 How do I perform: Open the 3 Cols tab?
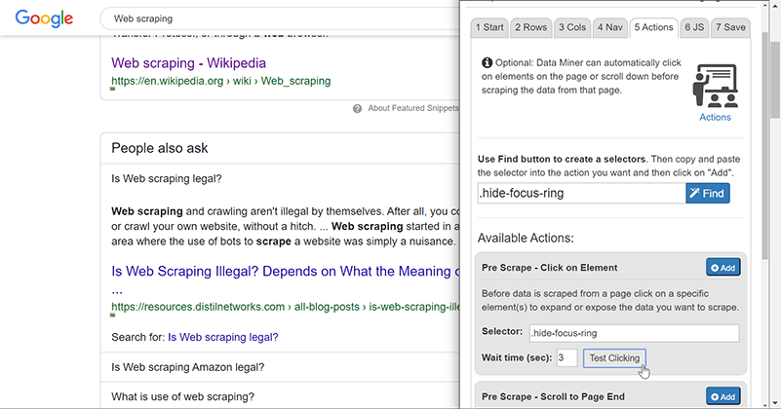click(571, 27)
